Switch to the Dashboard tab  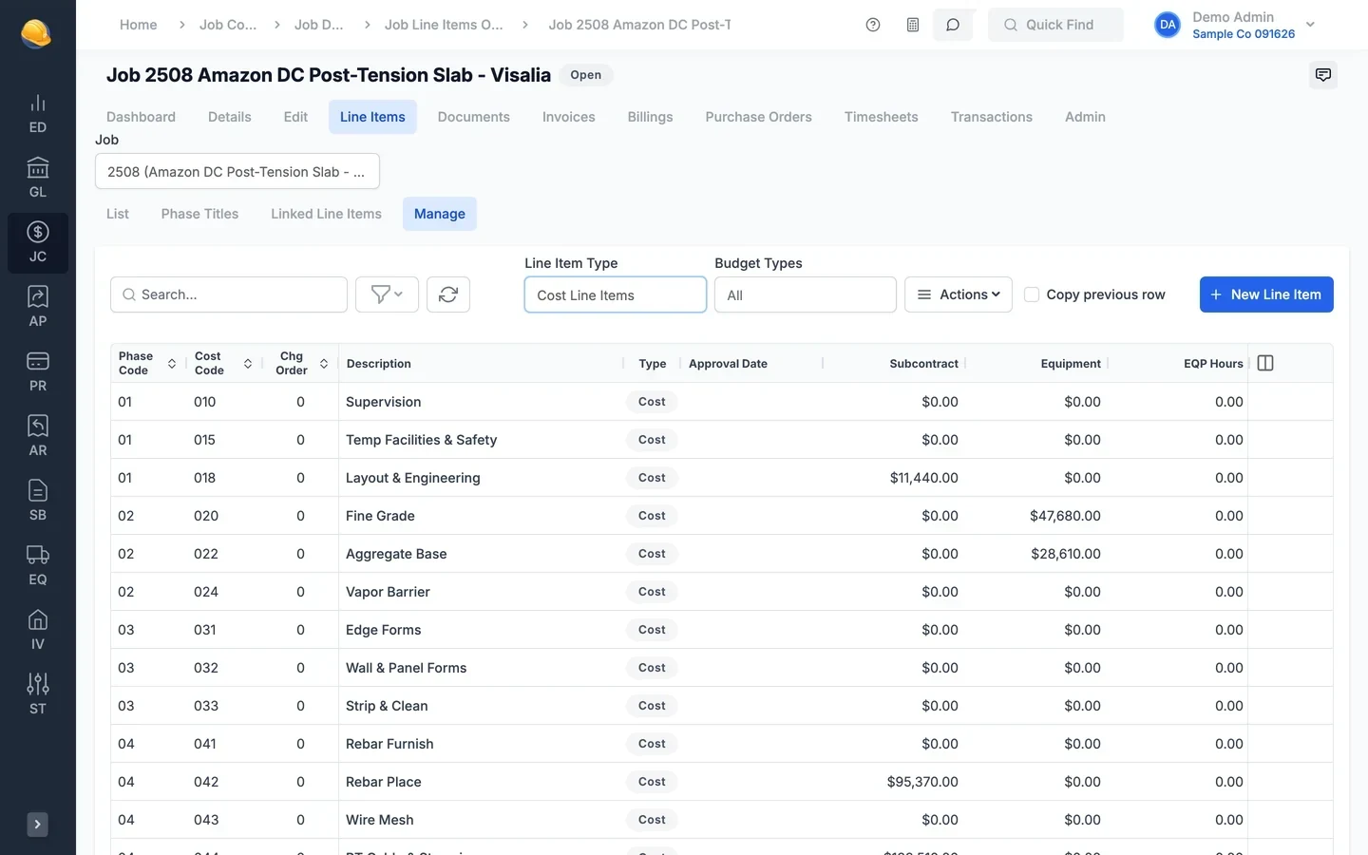coord(141,117)
